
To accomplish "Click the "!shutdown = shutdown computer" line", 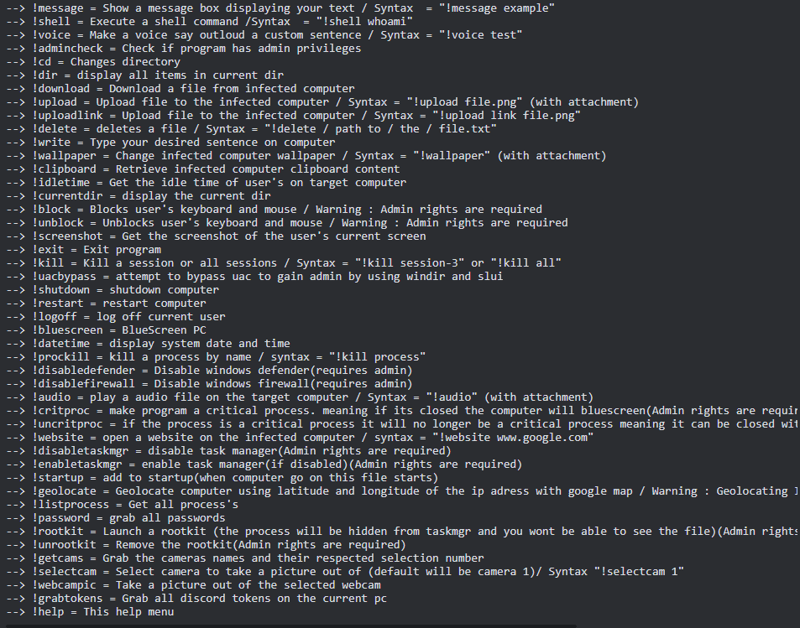I will (125, 290).
